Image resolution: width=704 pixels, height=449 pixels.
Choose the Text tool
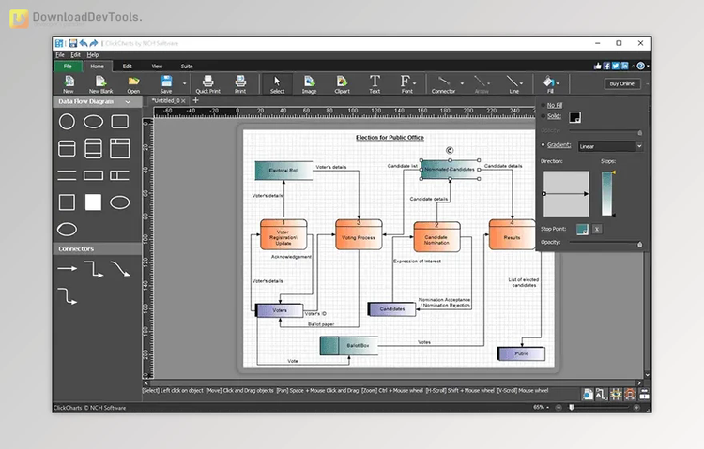(375, 83)
